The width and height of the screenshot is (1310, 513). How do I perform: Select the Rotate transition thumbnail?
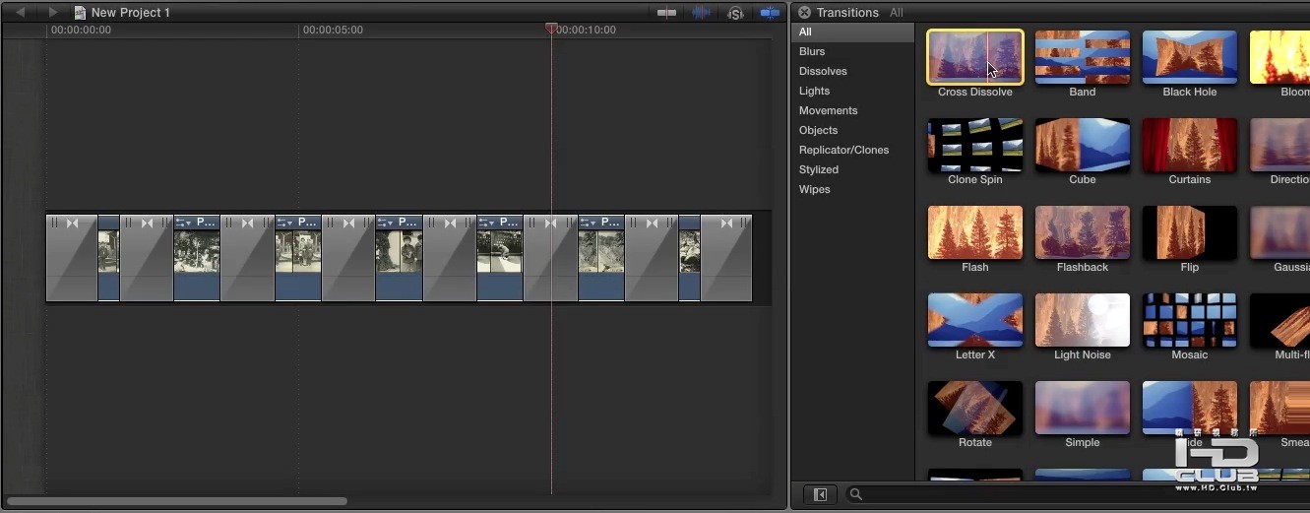[x=975, y=408]
